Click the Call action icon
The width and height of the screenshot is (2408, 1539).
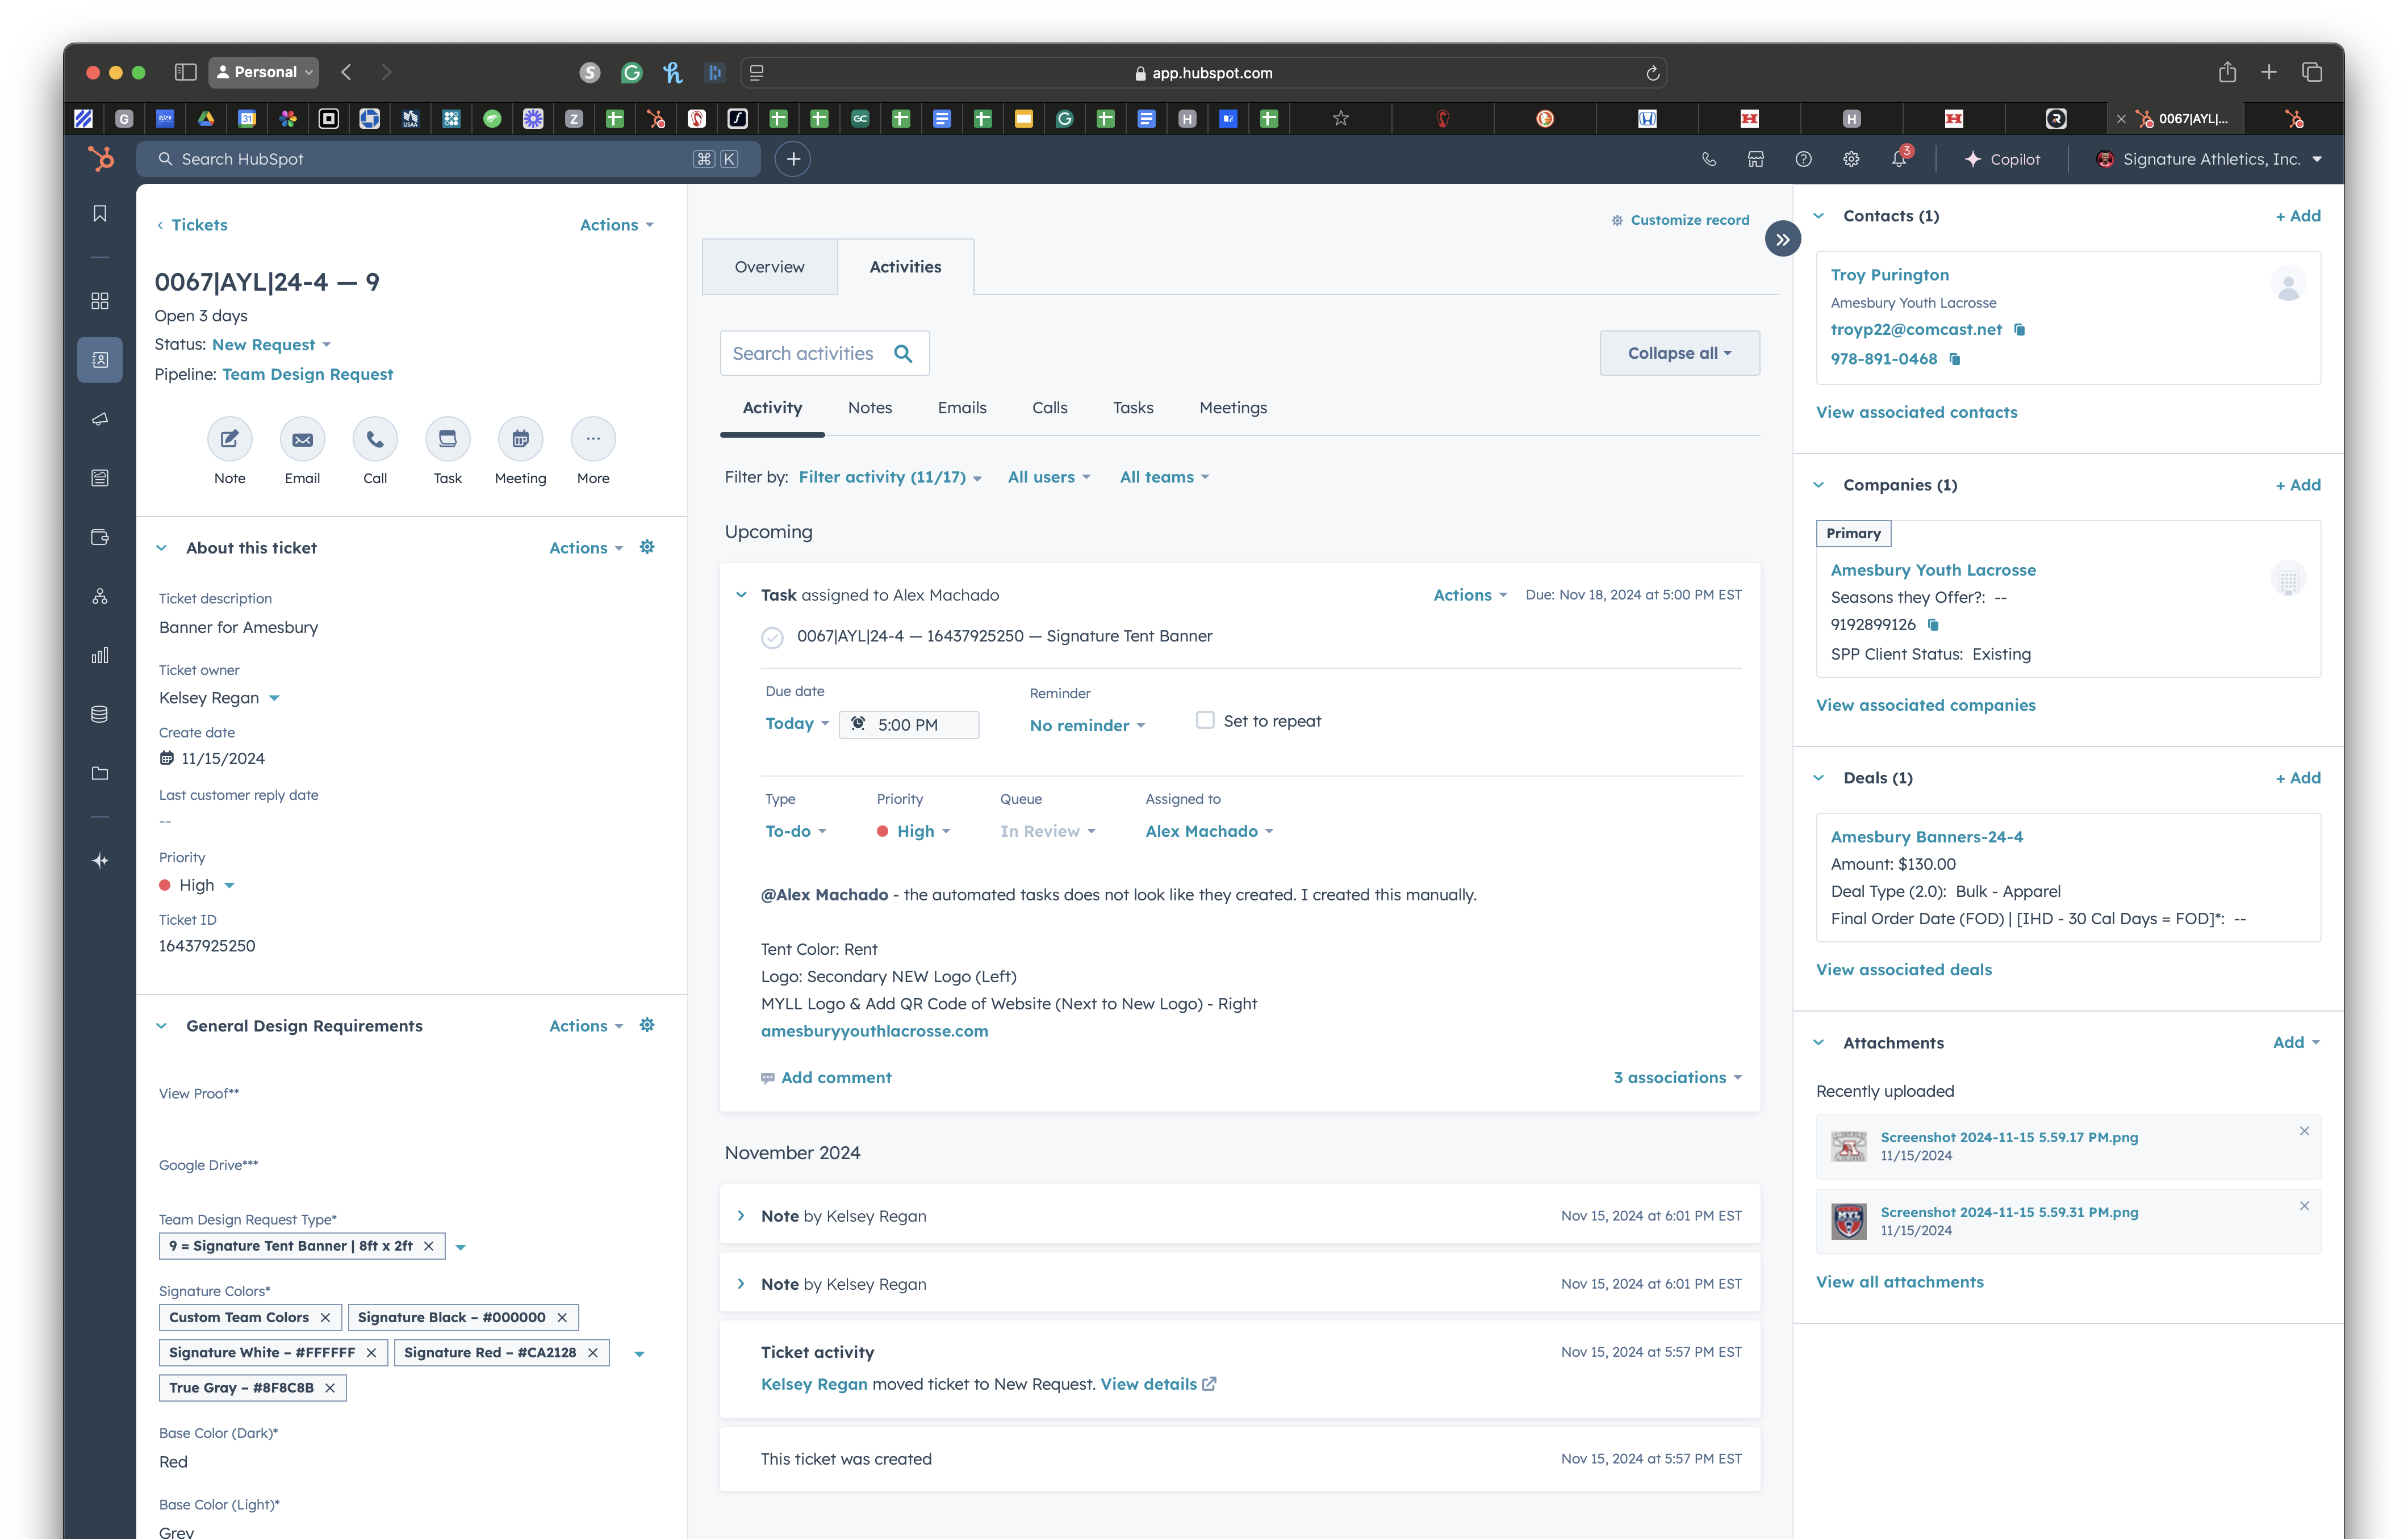[x=375, y=439]
